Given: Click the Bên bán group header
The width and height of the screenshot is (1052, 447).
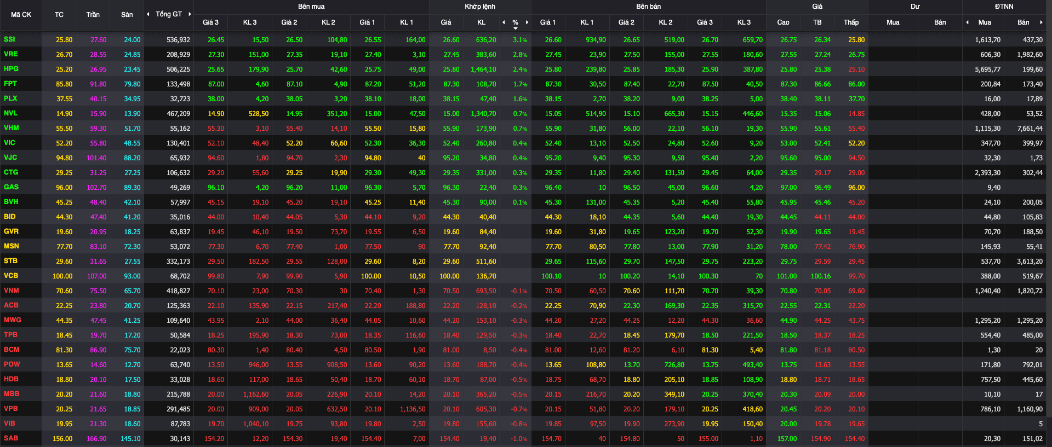Looking at the screenshot, I should tap(649, 7).
